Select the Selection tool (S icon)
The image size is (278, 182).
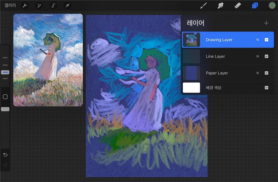(53, 5)
